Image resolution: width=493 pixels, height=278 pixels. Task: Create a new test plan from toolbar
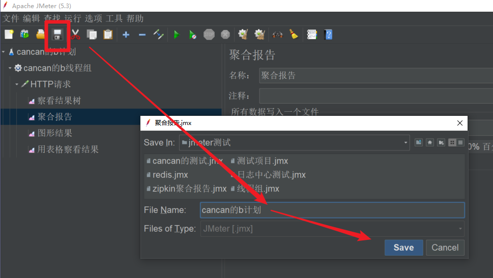9,34
